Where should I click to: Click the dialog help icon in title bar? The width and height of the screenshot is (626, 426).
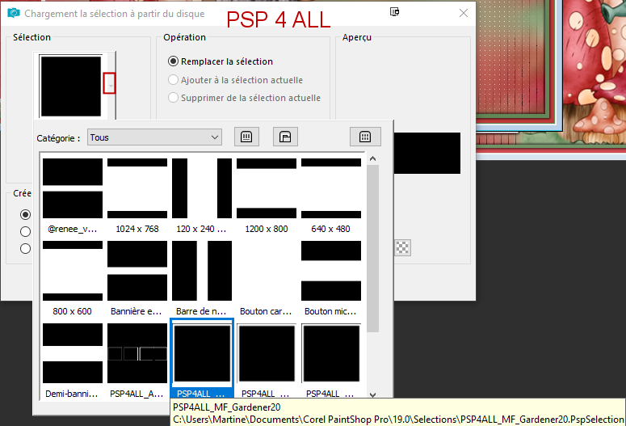point(394,13)
